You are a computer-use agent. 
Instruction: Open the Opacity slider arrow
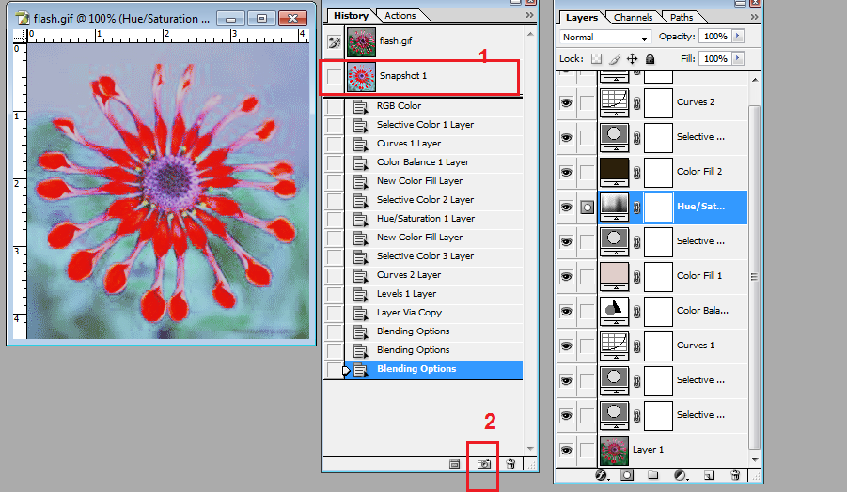pyautogui.click(x=737, y=36)
